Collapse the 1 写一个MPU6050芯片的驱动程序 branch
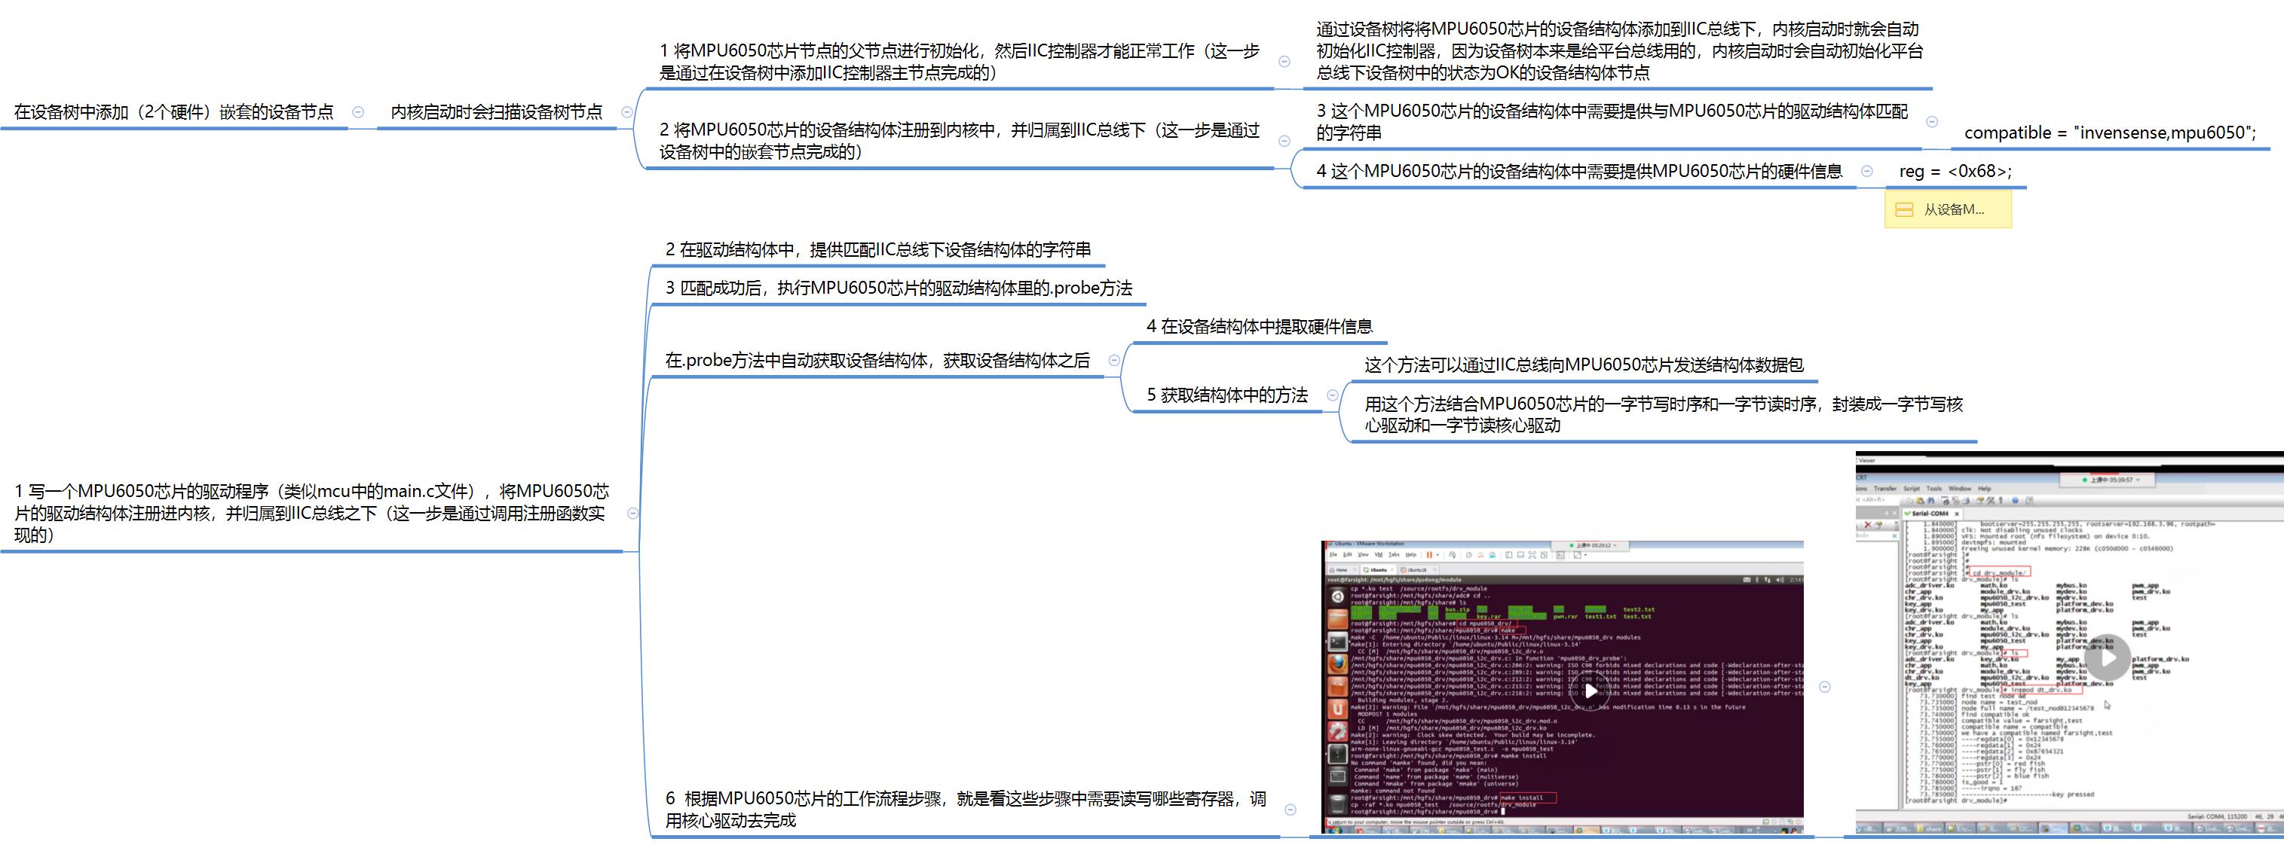This screenshot has height=857, width=2284. tap(632, 513)
